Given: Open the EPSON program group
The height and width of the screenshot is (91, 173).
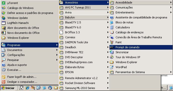Looking at the screenshot, I should click(84, 72).
